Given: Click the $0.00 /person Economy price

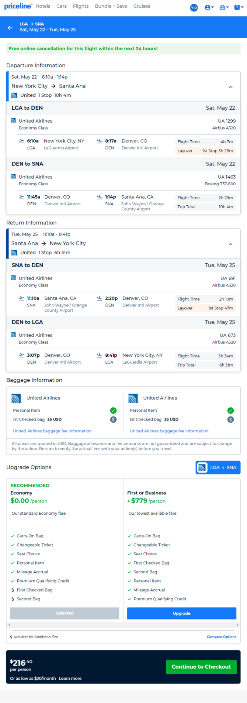Looking at the screenshot, I should (x=29, y=501).
